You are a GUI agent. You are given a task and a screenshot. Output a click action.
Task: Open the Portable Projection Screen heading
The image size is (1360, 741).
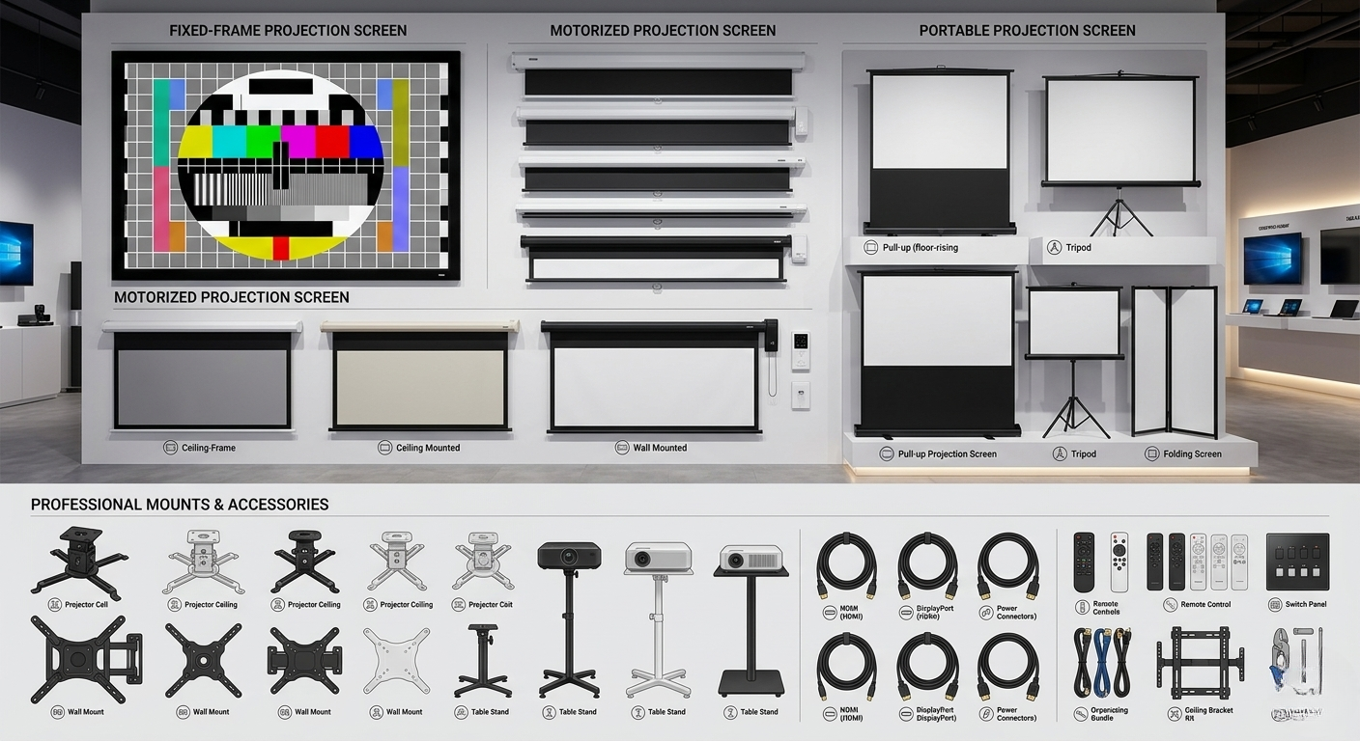click(x=1027, y=31)
